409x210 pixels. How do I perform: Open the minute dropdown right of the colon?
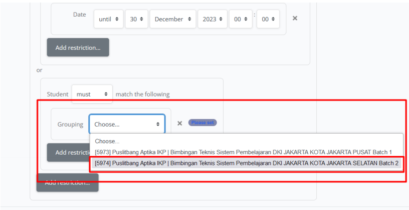pyautogui.click(x=268, y=19)
